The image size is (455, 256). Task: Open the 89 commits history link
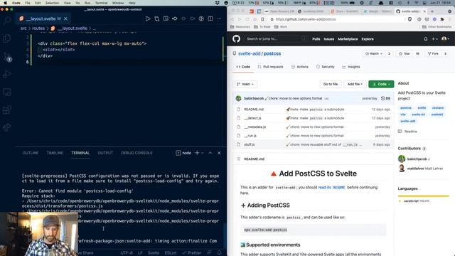pos(385,98)
